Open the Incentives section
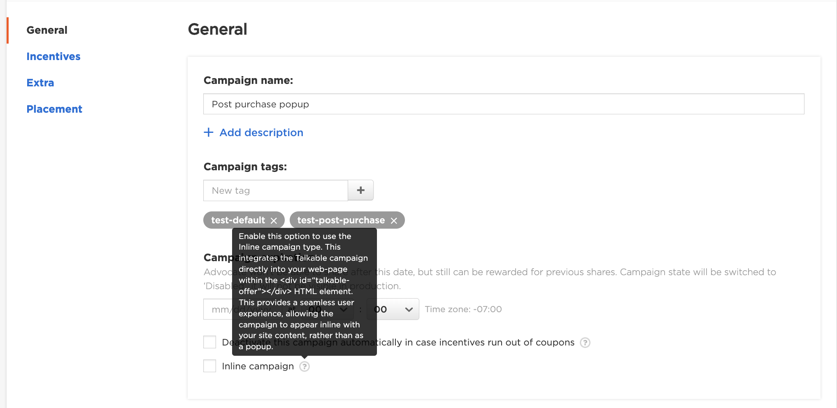This screenshot has width=837, height=408. click(x=53, y=56)
